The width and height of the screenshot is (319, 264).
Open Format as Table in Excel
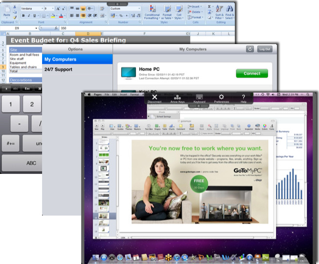point(167,12)
